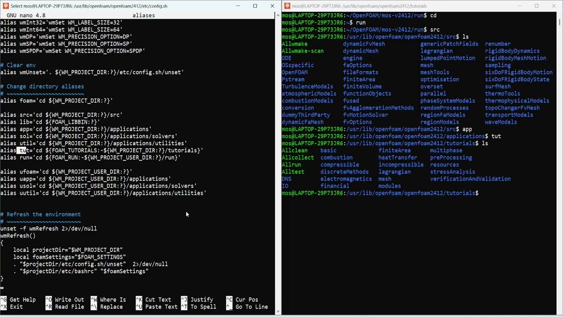Click 'multiphase' in the tutorials listing
Viewport: 563px width, 317px height.
click(446, 150)
